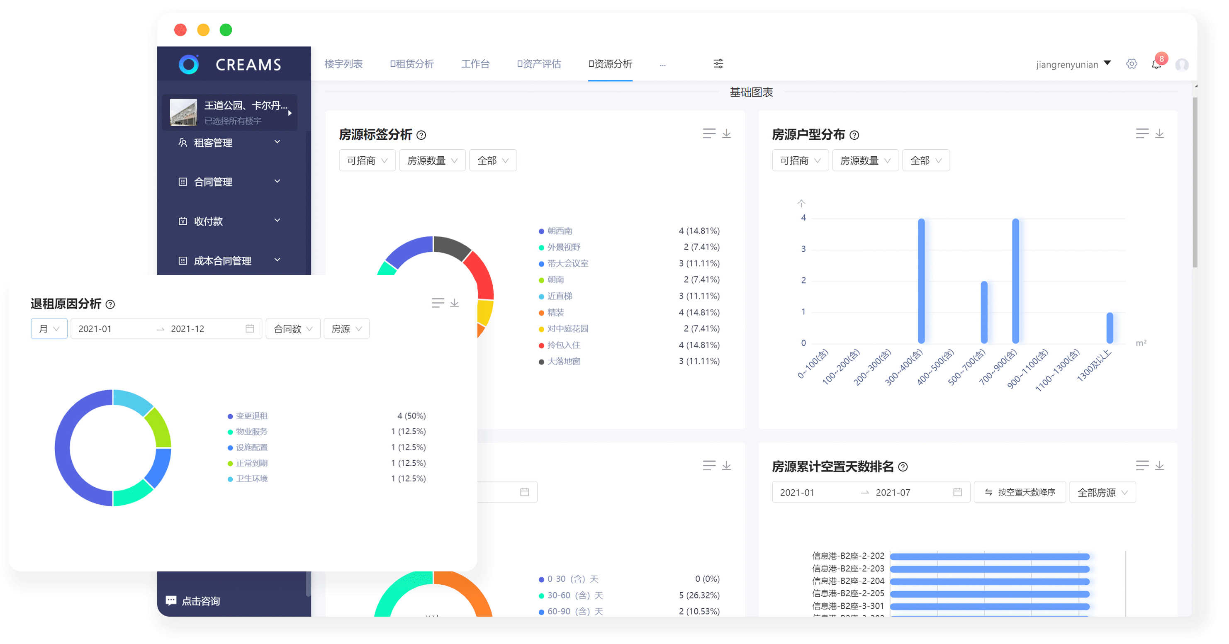
Task: Open calendar icon in 退租原因分析 date range
Action: 250,329
